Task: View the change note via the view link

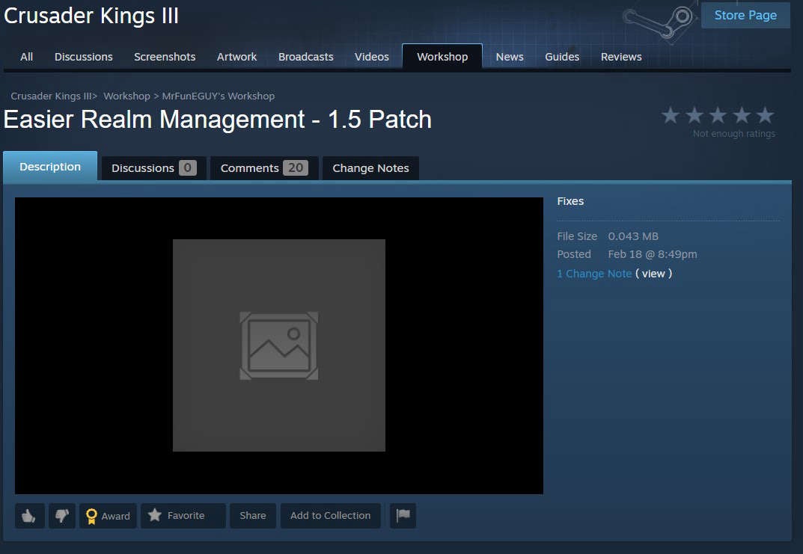Action: (653, 274)
